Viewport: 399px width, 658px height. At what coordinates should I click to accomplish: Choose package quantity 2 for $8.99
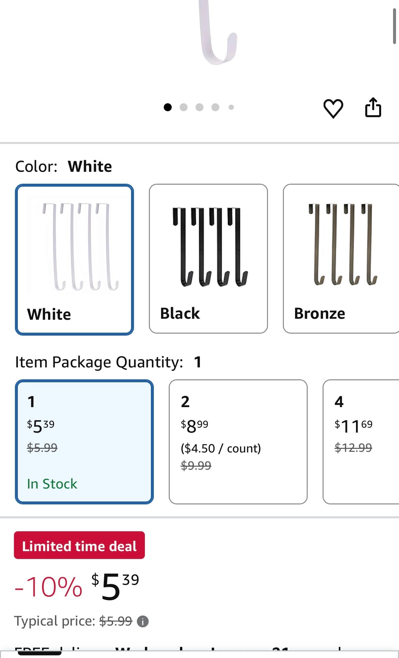point(238,442)
